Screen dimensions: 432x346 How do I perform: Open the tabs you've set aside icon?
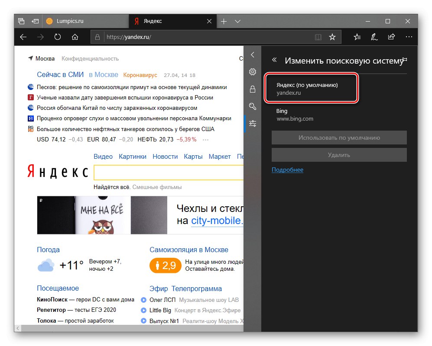21,21
